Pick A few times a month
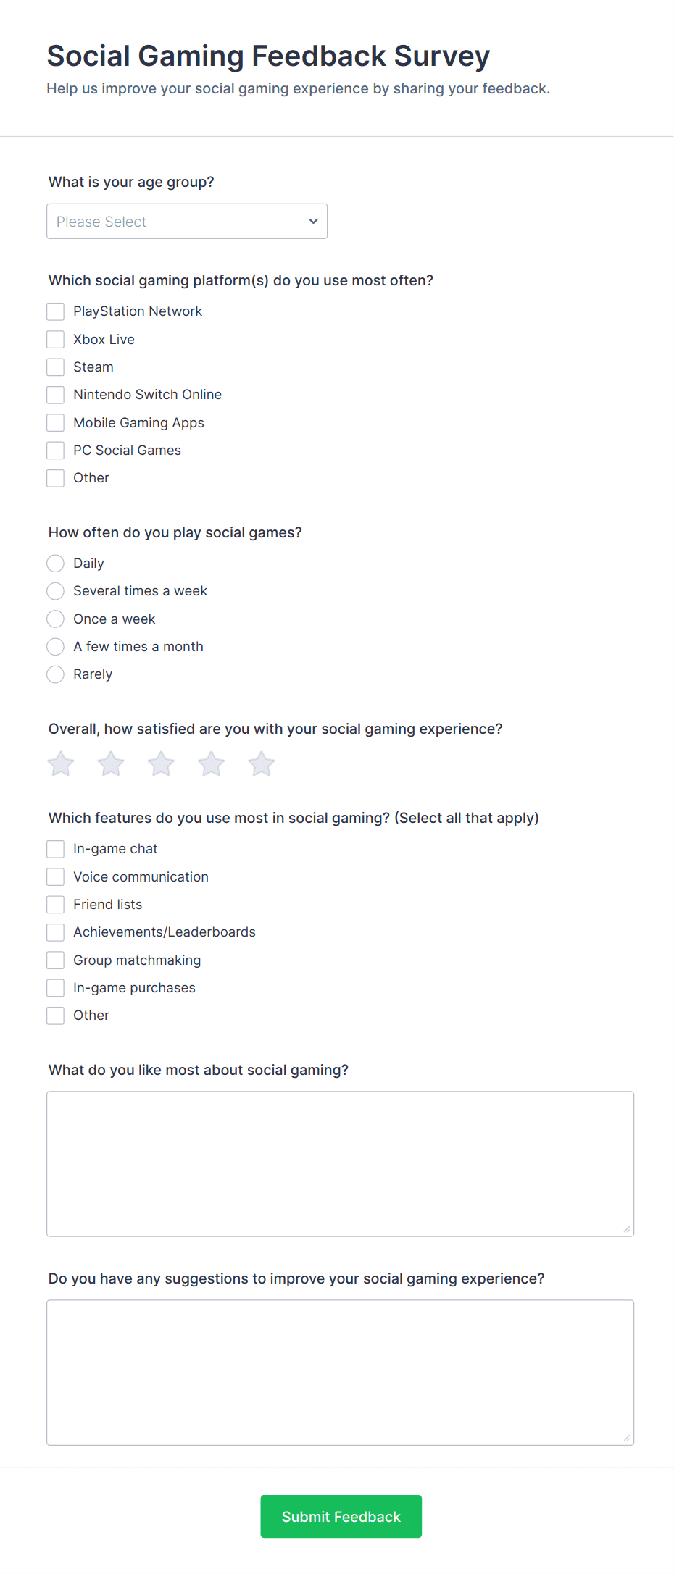The width and height of the screenshot is (674, 1574). [55, 646]
